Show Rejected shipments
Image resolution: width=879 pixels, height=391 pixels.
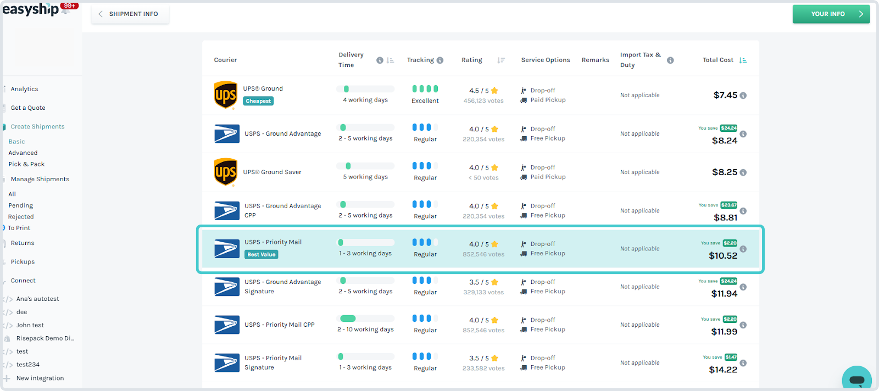tap(21, 217)
